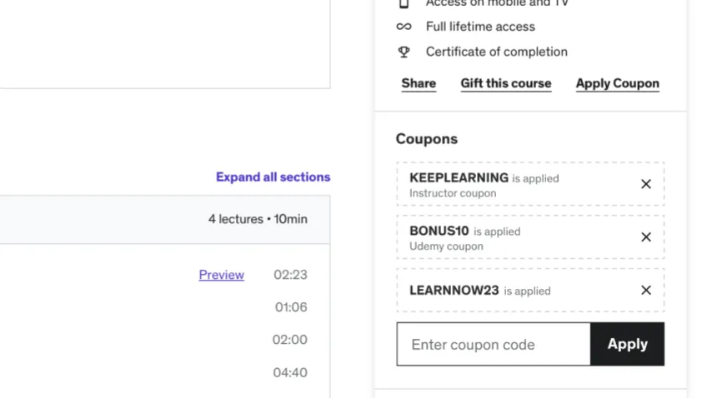Image resolution: width=727 pixels, height=398 pixels.
Task: Remove the BONUS10 coupon
Action: [645, 237]
